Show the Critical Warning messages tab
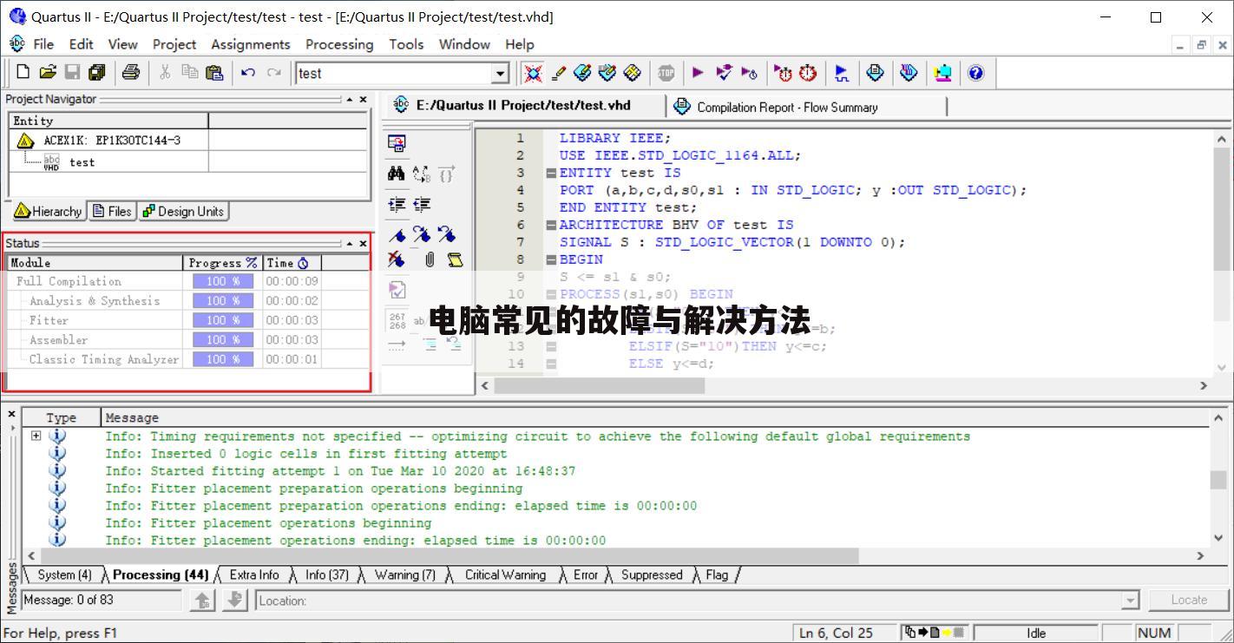This screenshot has width=1234, height=643. pyautogui.click(x=505, y=574)
